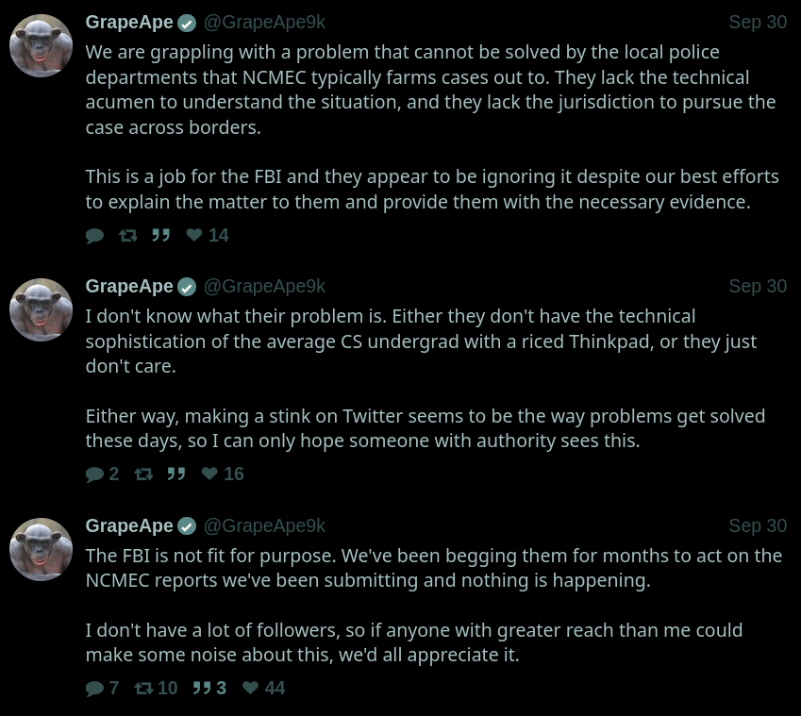Open replies on tweet with 2 comments

click(102, 474)
